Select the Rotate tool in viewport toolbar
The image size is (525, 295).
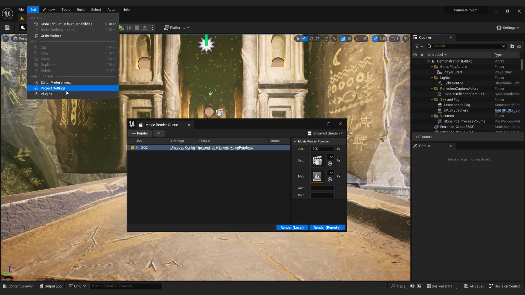coord(312,39)
